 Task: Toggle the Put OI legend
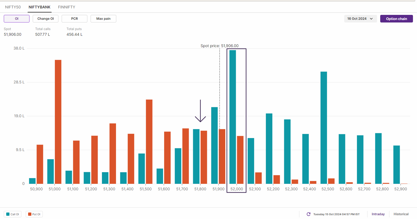coord(34,214)
